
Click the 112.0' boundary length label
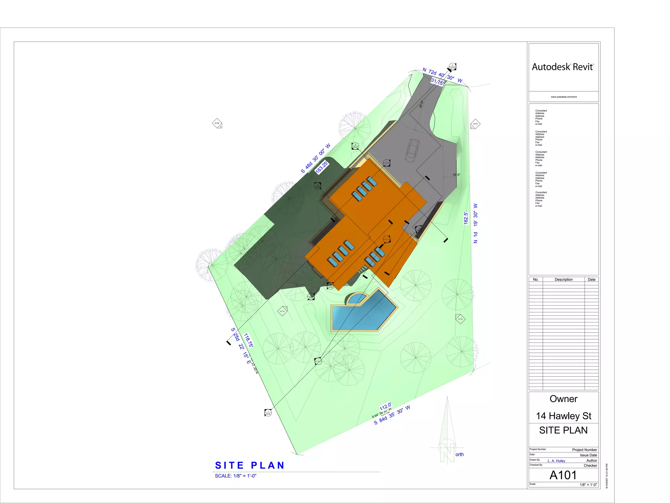click(385, 407)
